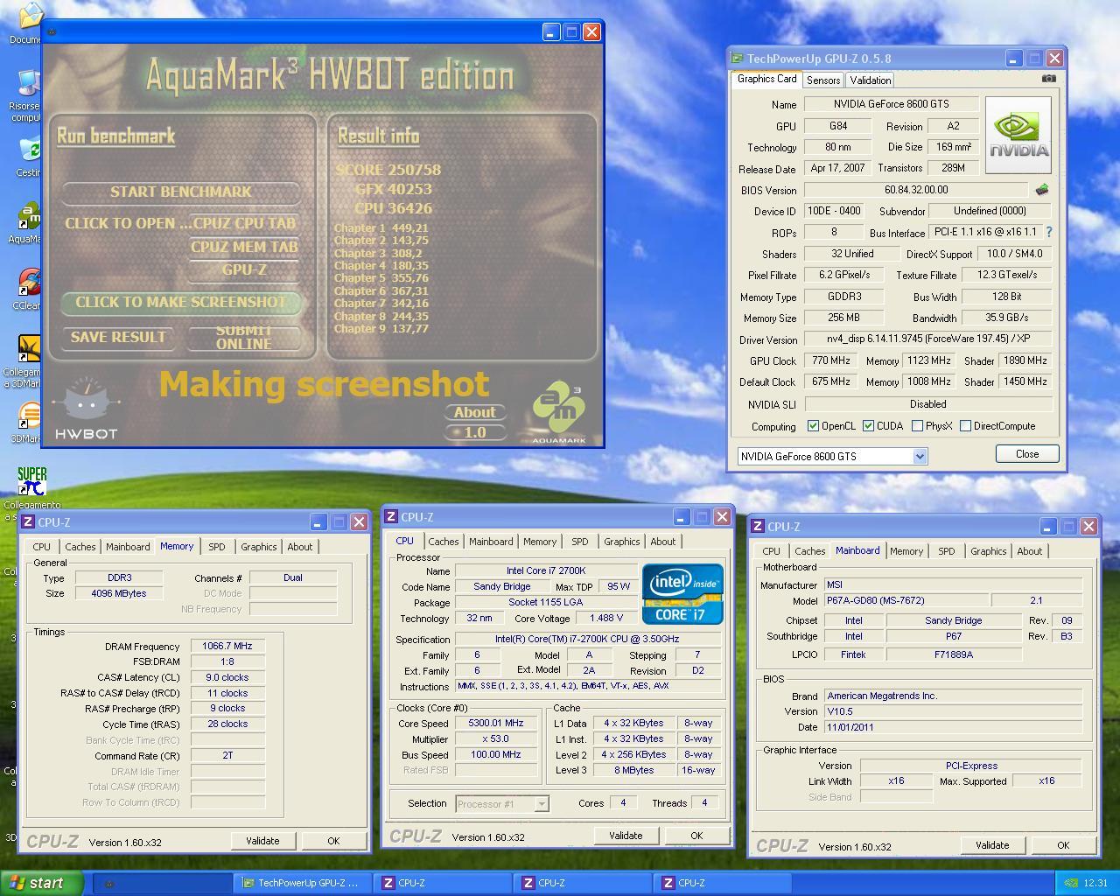Click Driver Version field in GPU-Z
This screenshot has width=1120, height=896.
927,339
